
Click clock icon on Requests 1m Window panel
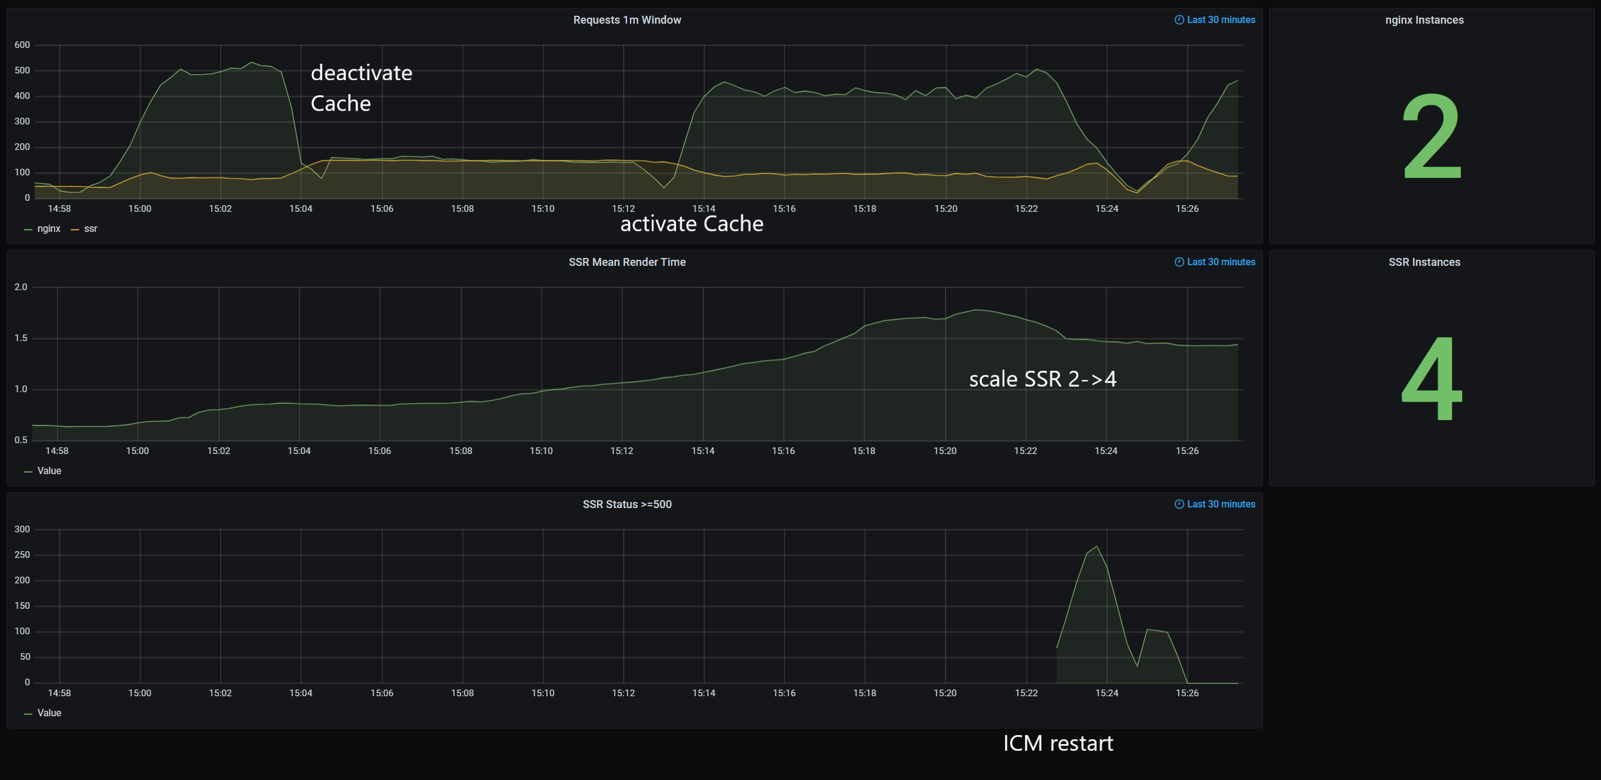(1179, 20)
